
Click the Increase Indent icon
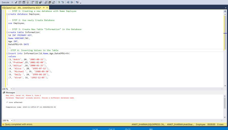point(72,2)
